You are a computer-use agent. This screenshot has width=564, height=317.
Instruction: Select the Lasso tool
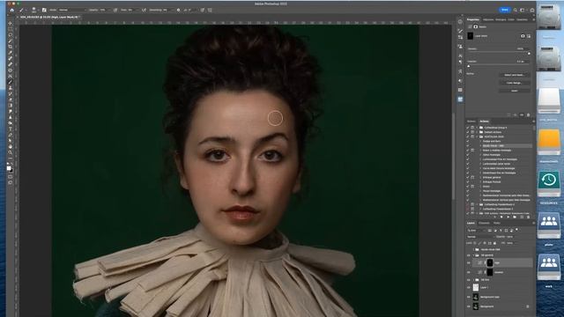10,35
